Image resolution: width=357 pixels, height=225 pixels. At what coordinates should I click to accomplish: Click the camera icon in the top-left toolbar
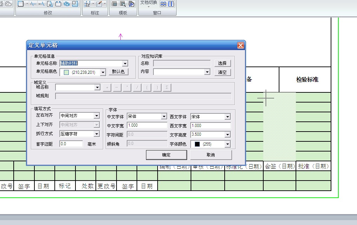[8, 3]
